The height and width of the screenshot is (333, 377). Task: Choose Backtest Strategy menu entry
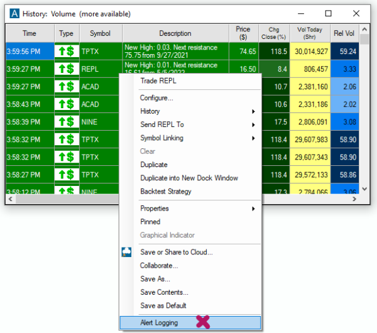165,192
